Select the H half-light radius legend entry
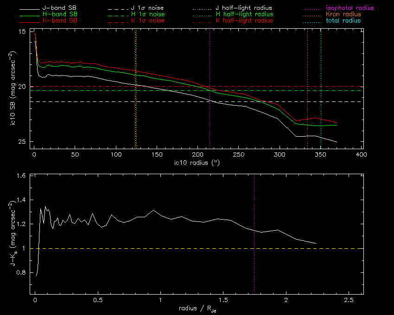Screen dimensions: 394x315 pyautogui.click(x=244, y=14)
